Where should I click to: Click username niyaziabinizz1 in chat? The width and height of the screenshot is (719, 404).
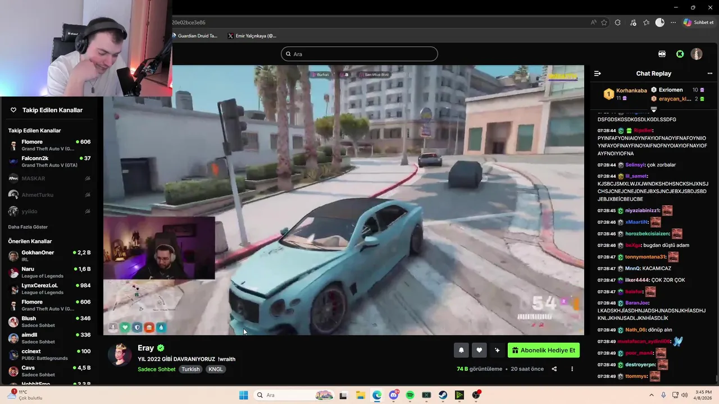[x=642, y=211]
